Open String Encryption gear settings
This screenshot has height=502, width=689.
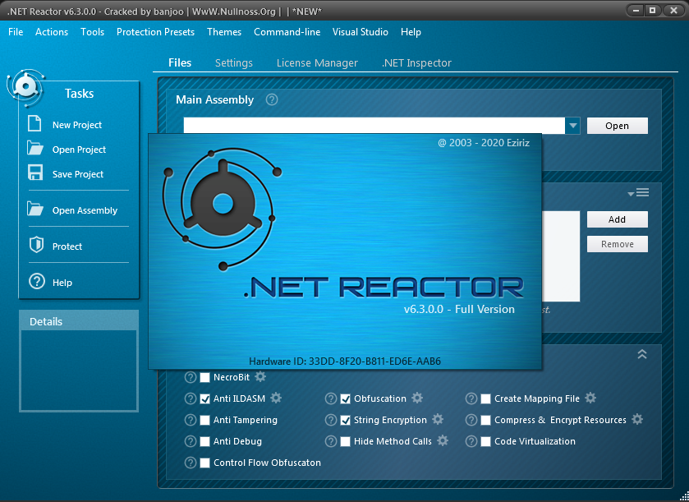coord(438,419)
